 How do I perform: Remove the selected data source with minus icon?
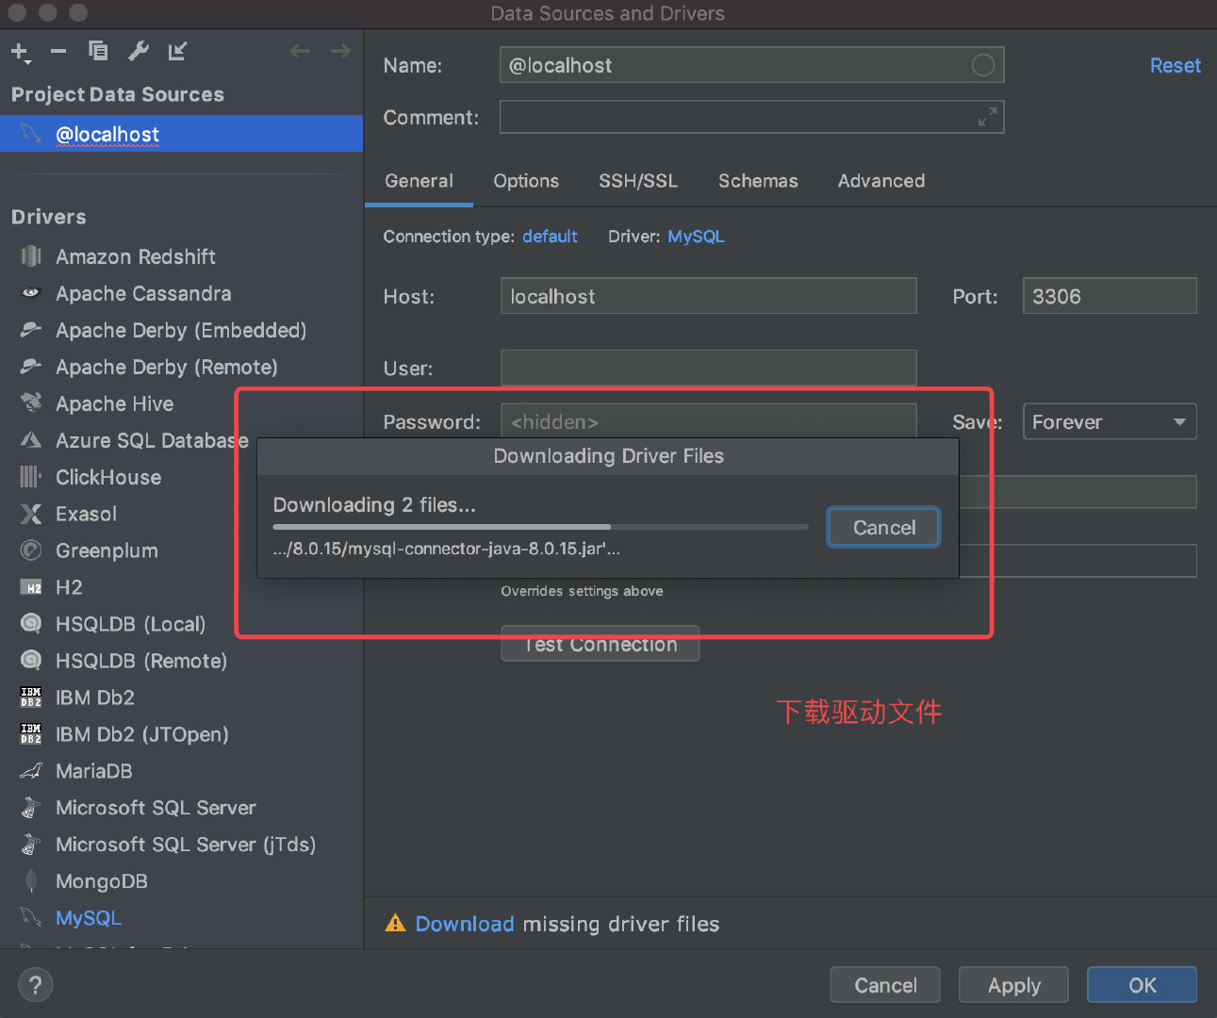58,51
